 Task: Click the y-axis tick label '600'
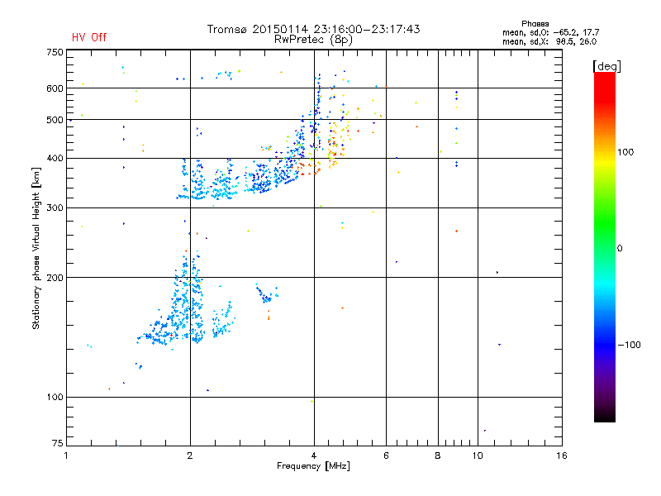click(55, 88)
